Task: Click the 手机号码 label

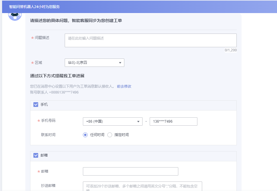Action: click(x=48, y=121)
